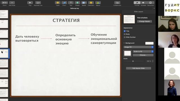Image resolution: width=180 pixels, height=101 pixels.
Task: Insert a Table
Action: (x=58, y=3)
